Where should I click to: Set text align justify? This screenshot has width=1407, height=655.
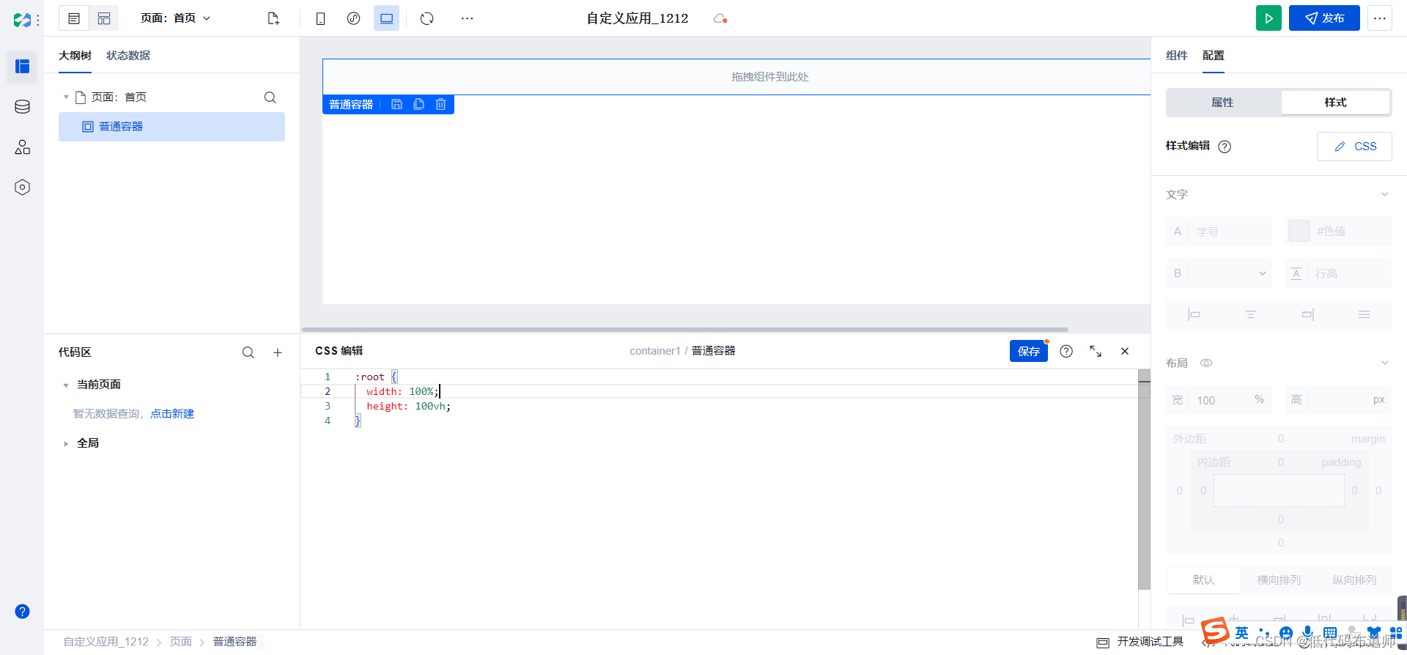pyautogui.click(x=1364, y=314)
